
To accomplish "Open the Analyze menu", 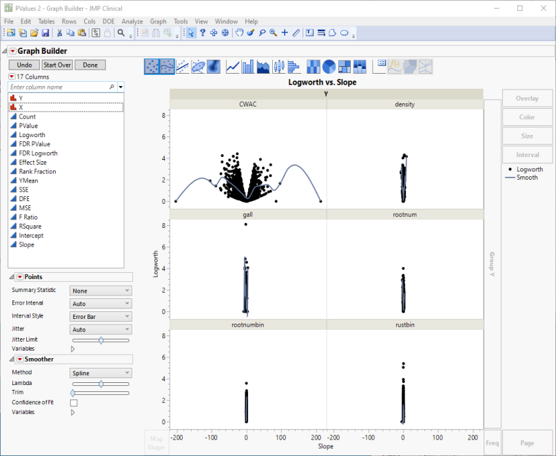I will click(132, 21).
